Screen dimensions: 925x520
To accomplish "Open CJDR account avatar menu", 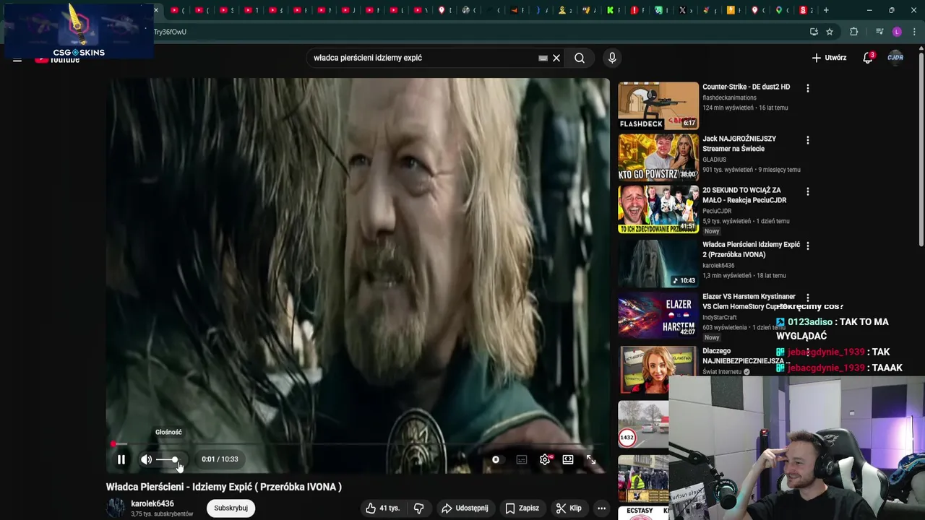I will [895, 58].
